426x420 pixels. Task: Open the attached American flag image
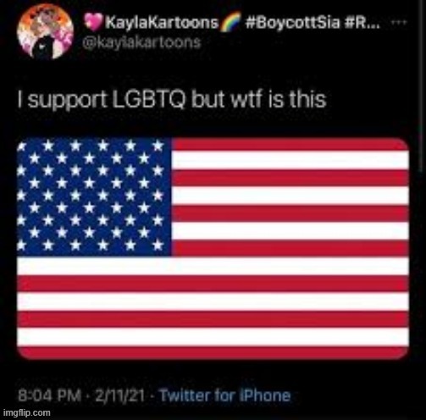[213, 248]
